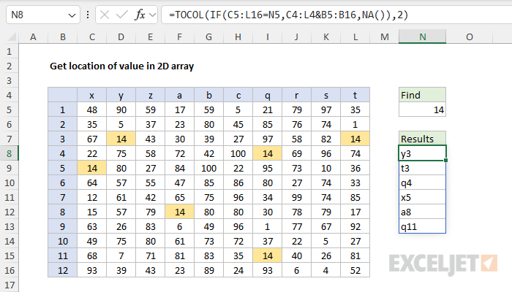
Task: Select result cell y3
Action: tap(422, 153)
